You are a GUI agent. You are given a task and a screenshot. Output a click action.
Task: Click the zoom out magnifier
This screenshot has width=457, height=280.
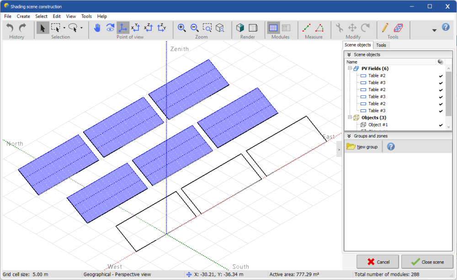[194, 28]
